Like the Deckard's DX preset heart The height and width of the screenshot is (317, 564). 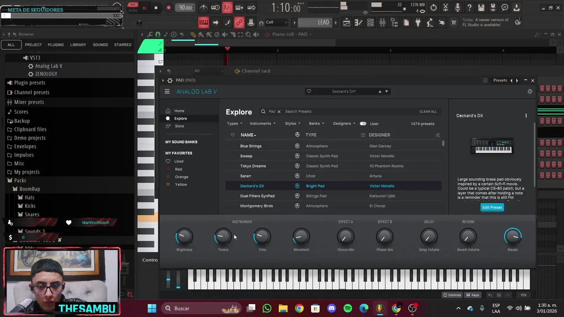309,92
